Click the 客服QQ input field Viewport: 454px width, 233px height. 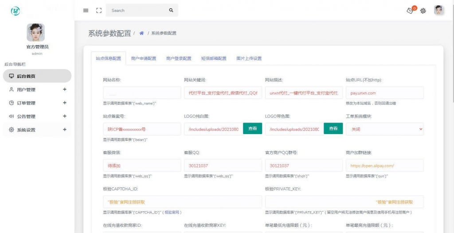tap(223, 166)
